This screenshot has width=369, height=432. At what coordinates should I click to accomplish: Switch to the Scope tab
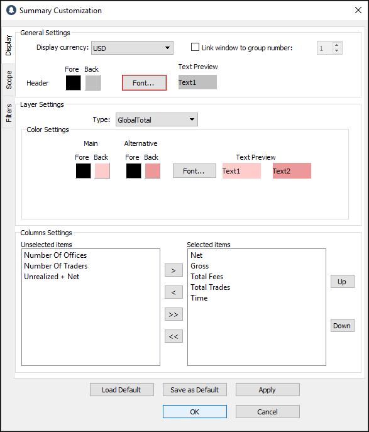point(9,80)
